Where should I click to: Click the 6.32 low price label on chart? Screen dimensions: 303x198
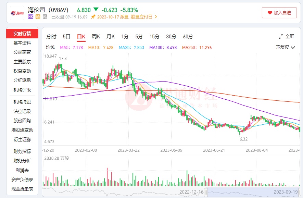click(x=243, y=139)
